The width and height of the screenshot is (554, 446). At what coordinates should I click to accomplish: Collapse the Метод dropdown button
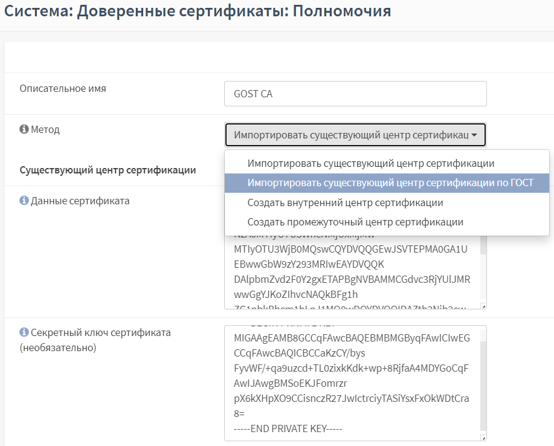pyautogui.click(x=355, y=135)
